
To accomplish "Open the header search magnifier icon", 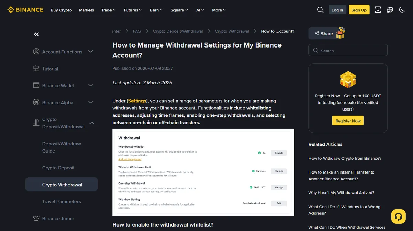I will (320, 10).
